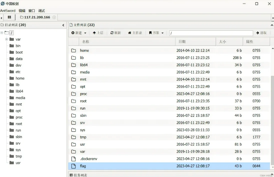This screenshot has height=177, width=274.
Task: Click srv folder icon in file list
Action: (74, 122)
